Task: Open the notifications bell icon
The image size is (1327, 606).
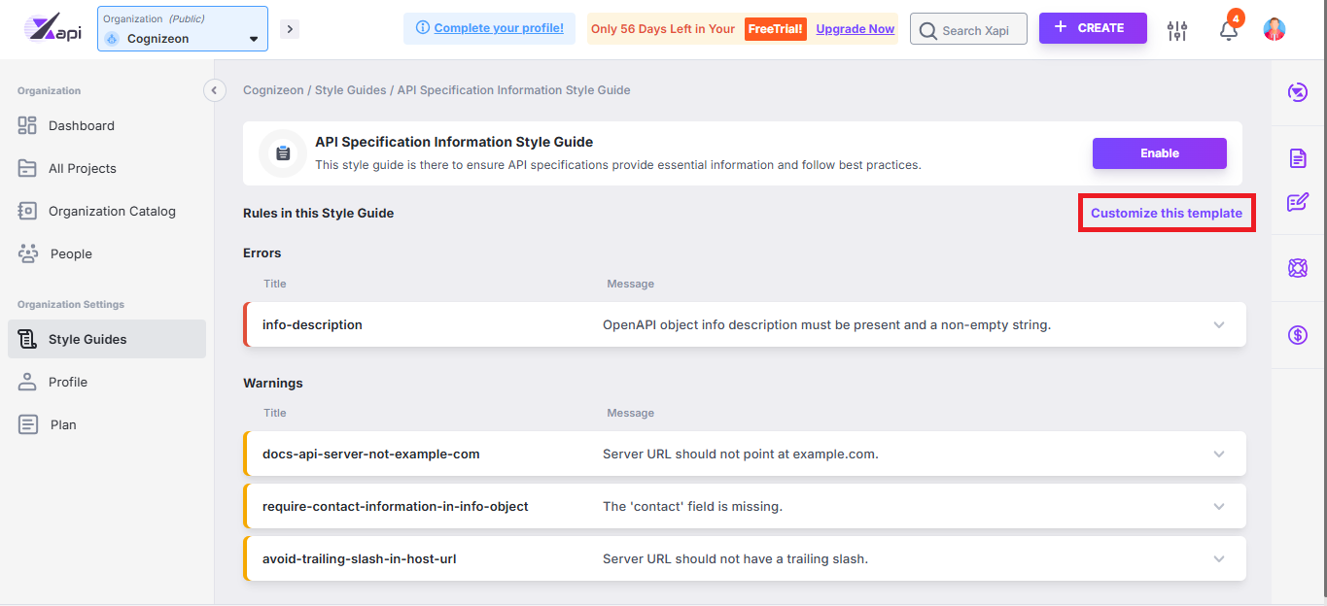Action: pos(1229,30)
